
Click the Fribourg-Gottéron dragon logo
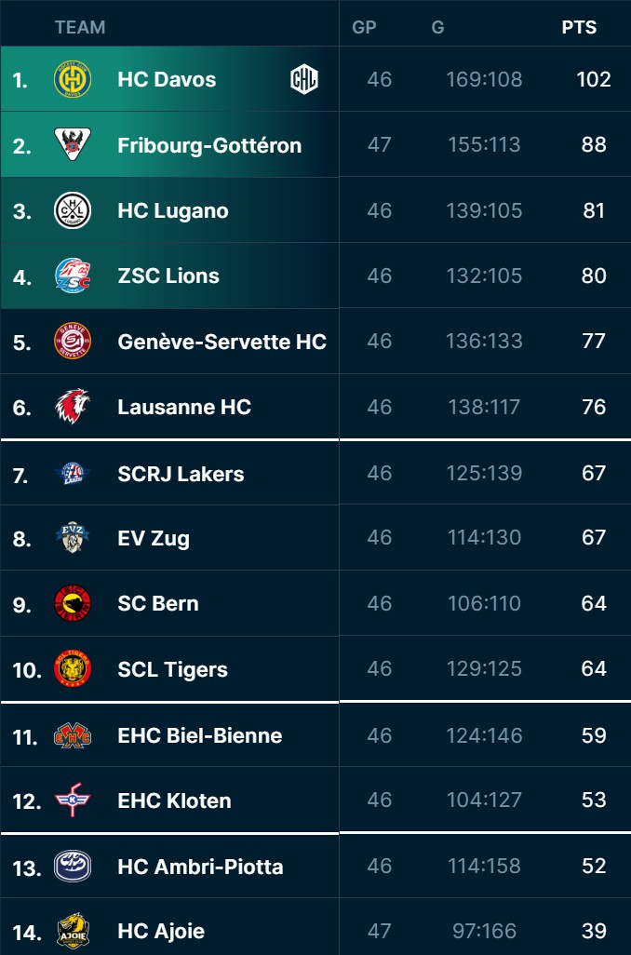pyautogui.click(x=73, y=145)
